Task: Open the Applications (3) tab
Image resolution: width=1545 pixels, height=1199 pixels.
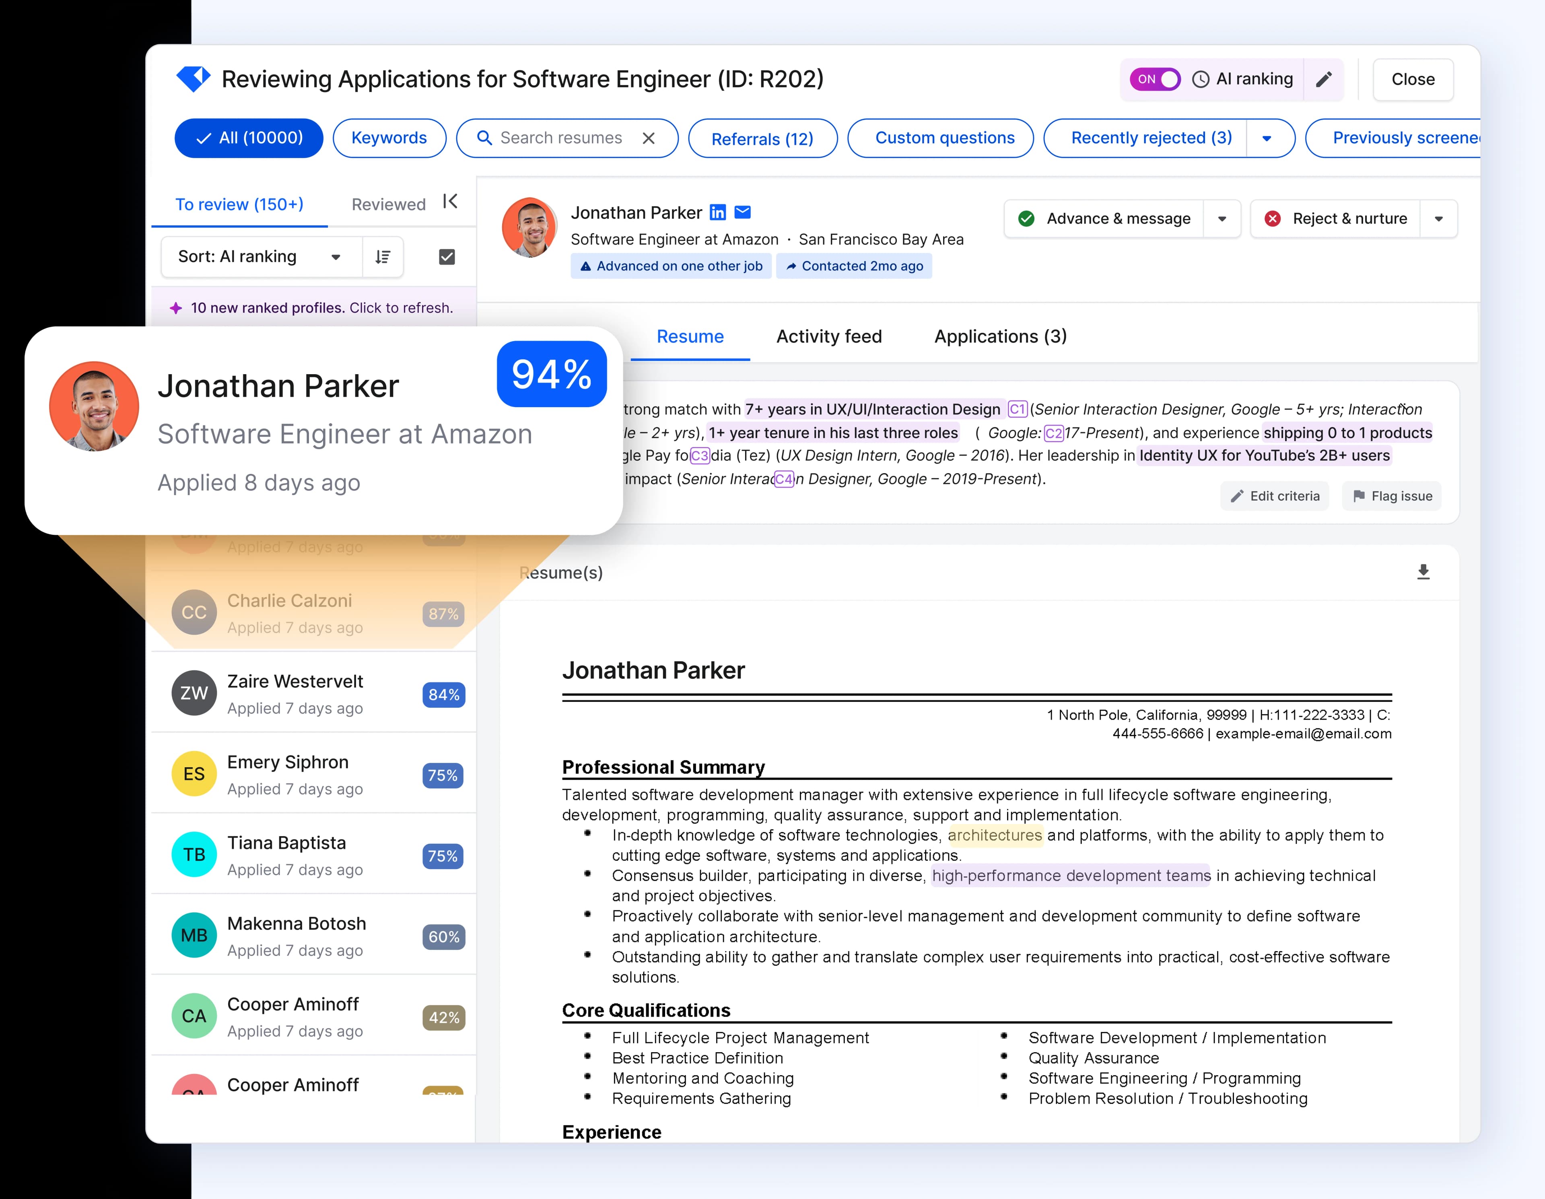Action: pyautogui.click(x=999, y=337)
